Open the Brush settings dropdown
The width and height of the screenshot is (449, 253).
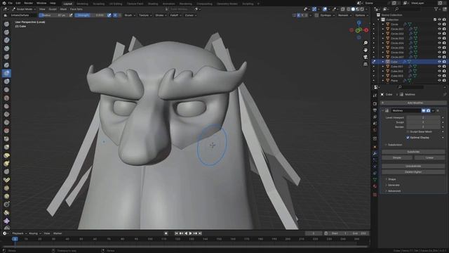[130, 15]
